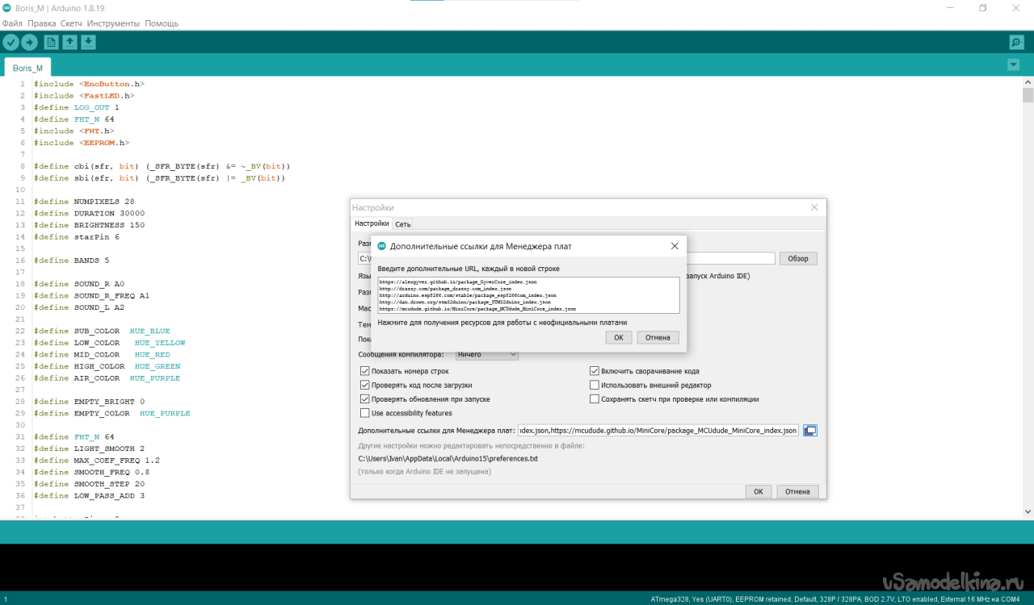Open the Инструменты menu
This screenshot has width=1034, height=605.
pos(113,23)
